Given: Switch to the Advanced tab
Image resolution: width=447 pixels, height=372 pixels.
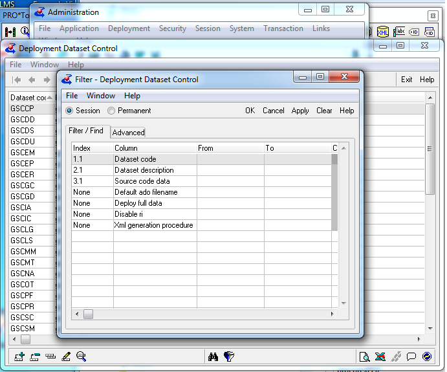Looking at the screenshot, I should (x=128, y=133).
